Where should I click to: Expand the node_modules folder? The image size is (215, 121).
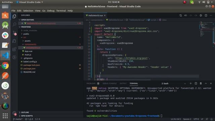pyautogui.click(x=51, y=31)
